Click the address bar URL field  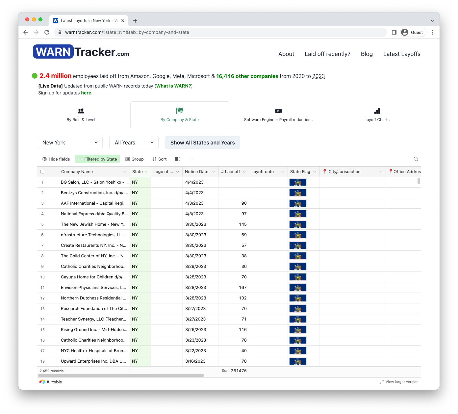click(220, 32)
